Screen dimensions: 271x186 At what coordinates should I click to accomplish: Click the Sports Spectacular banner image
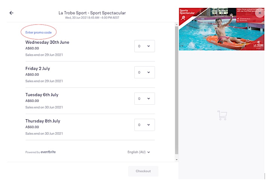(222, 29)
